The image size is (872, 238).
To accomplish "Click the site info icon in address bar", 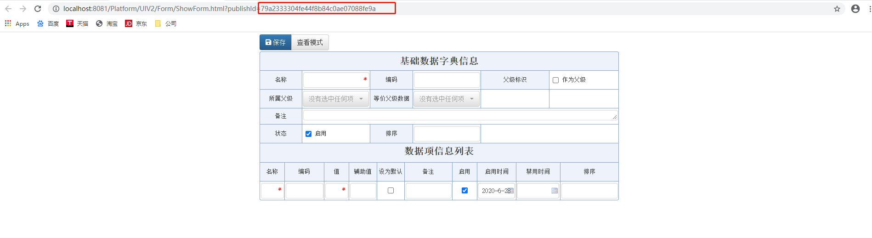I will [x=56, y=9].
